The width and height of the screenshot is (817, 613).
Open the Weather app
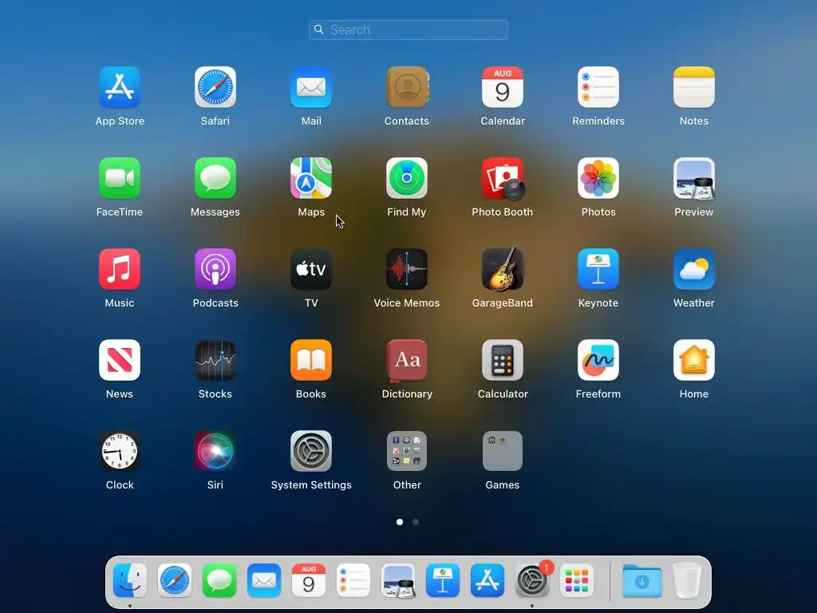coord(694,269)
